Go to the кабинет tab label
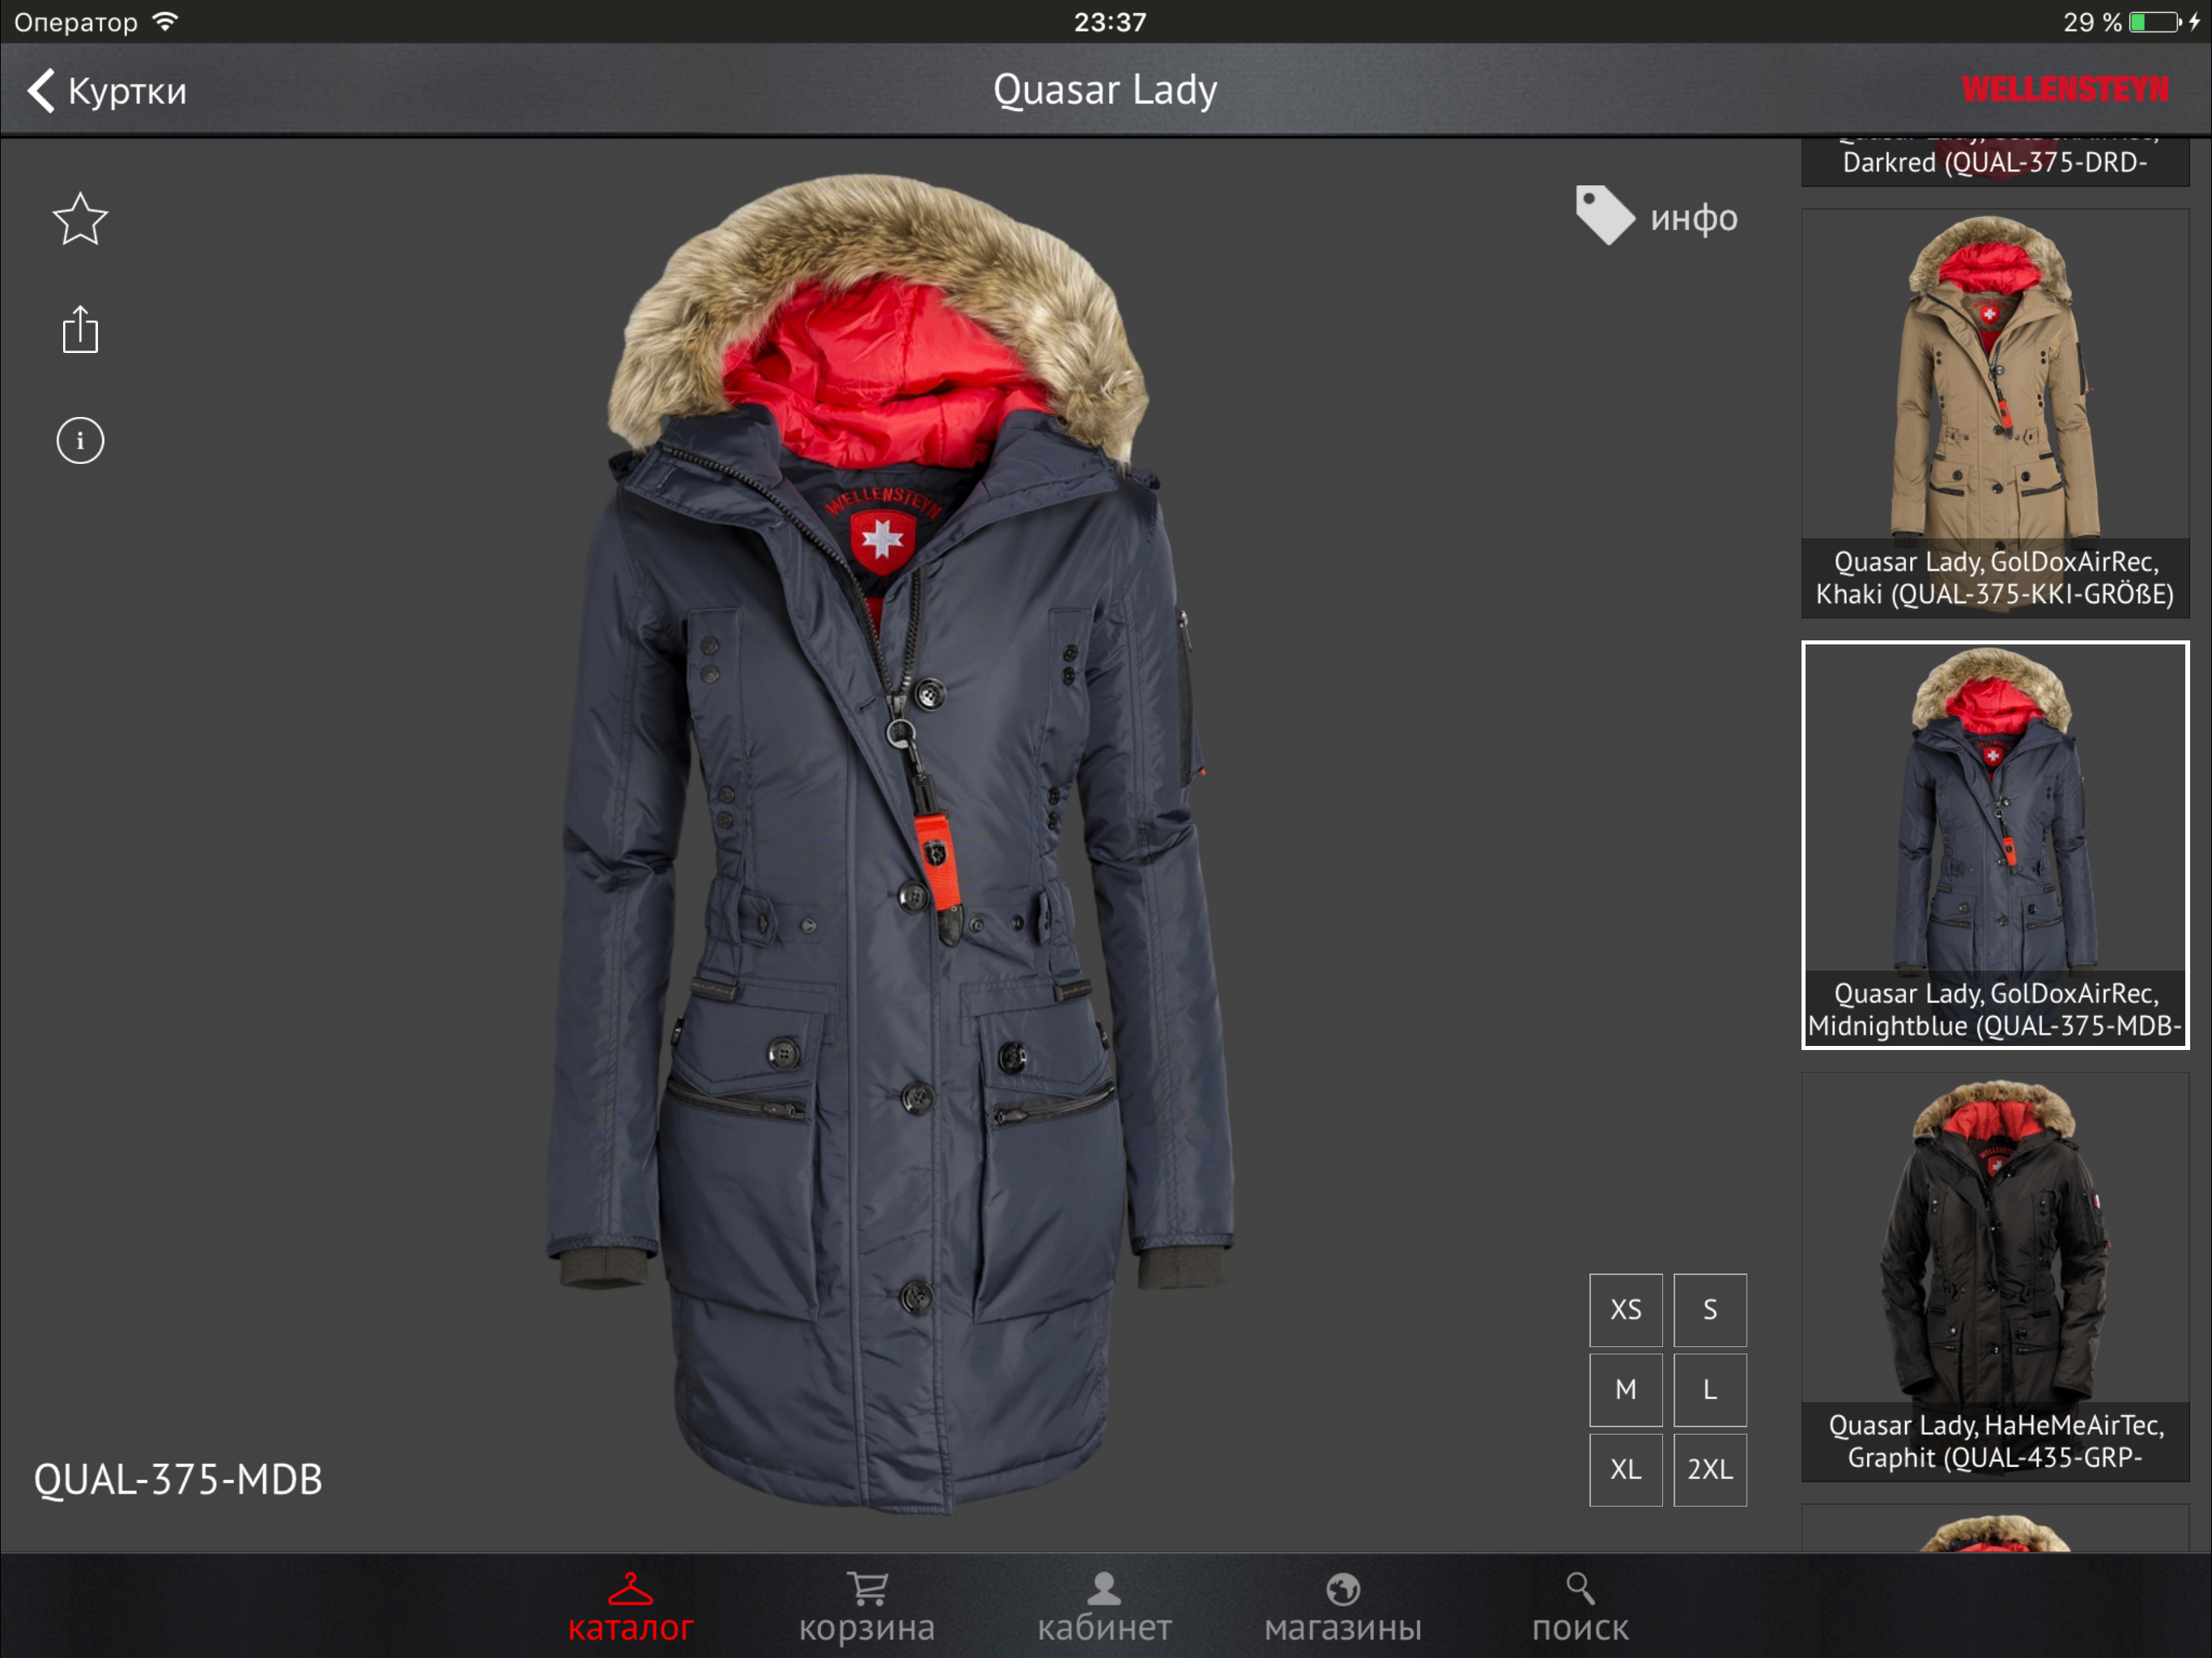The width and height of the screenshot is (2212, 1658). tap(1104, 1628)
